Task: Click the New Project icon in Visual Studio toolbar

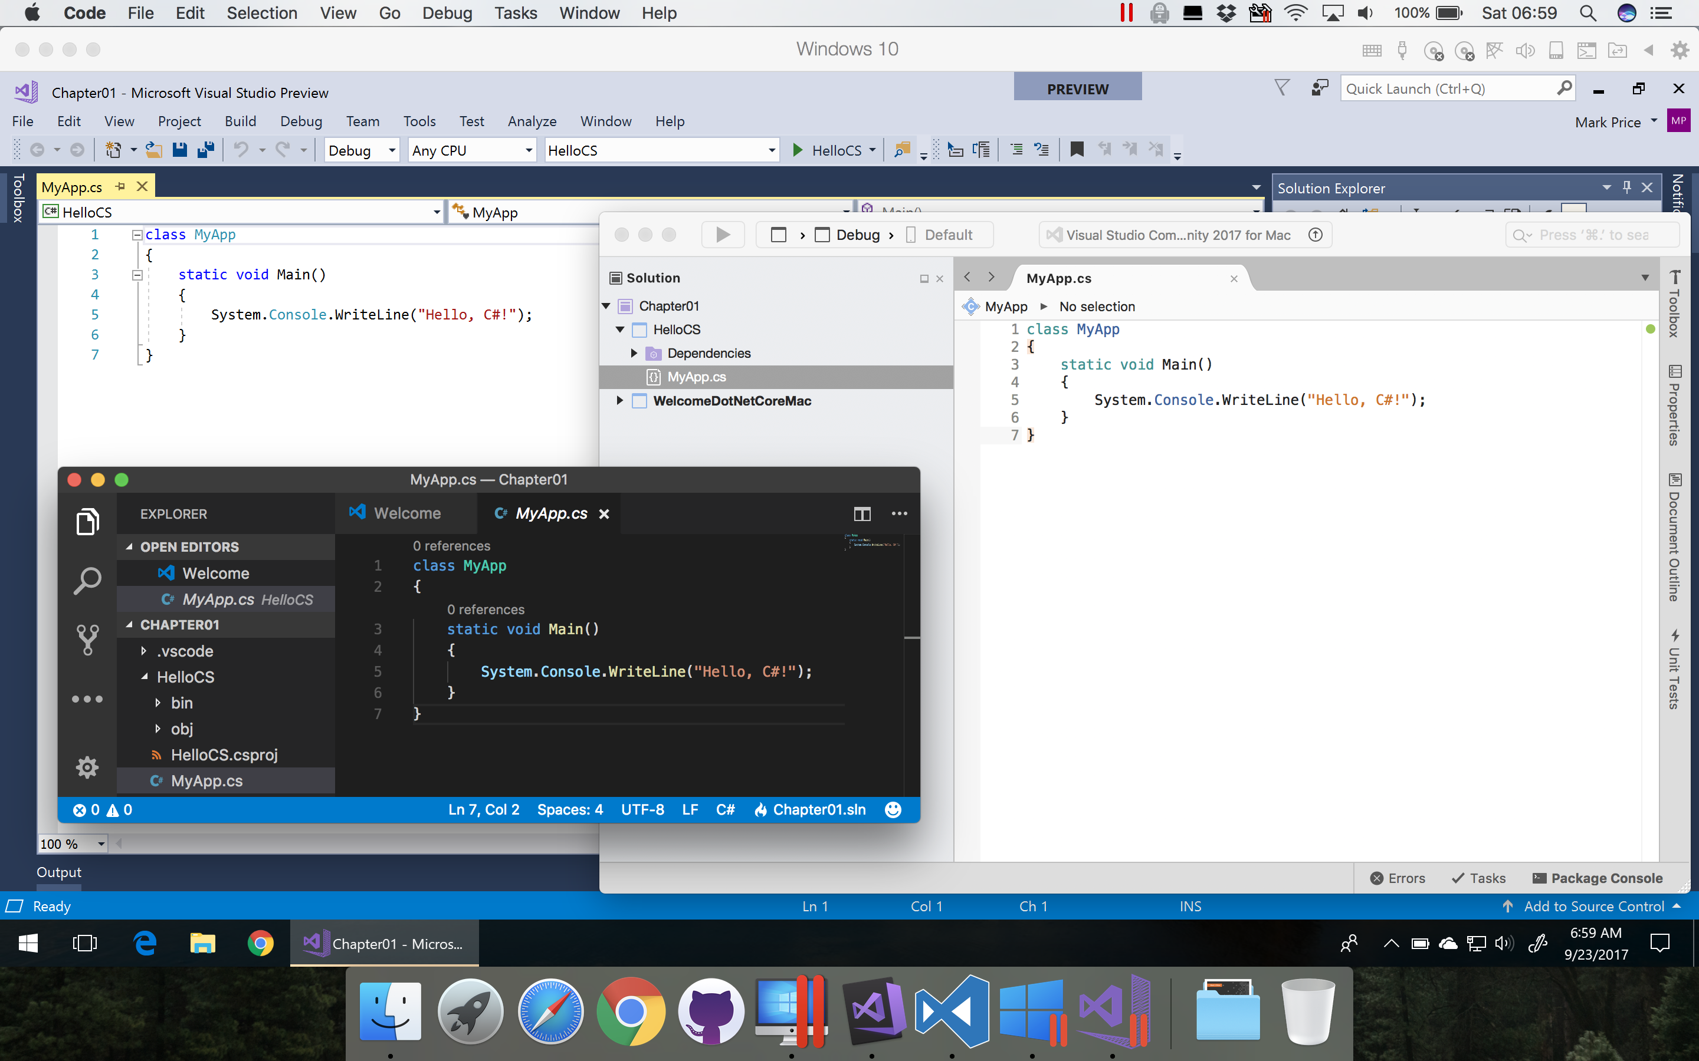Action: click(113, 150)
